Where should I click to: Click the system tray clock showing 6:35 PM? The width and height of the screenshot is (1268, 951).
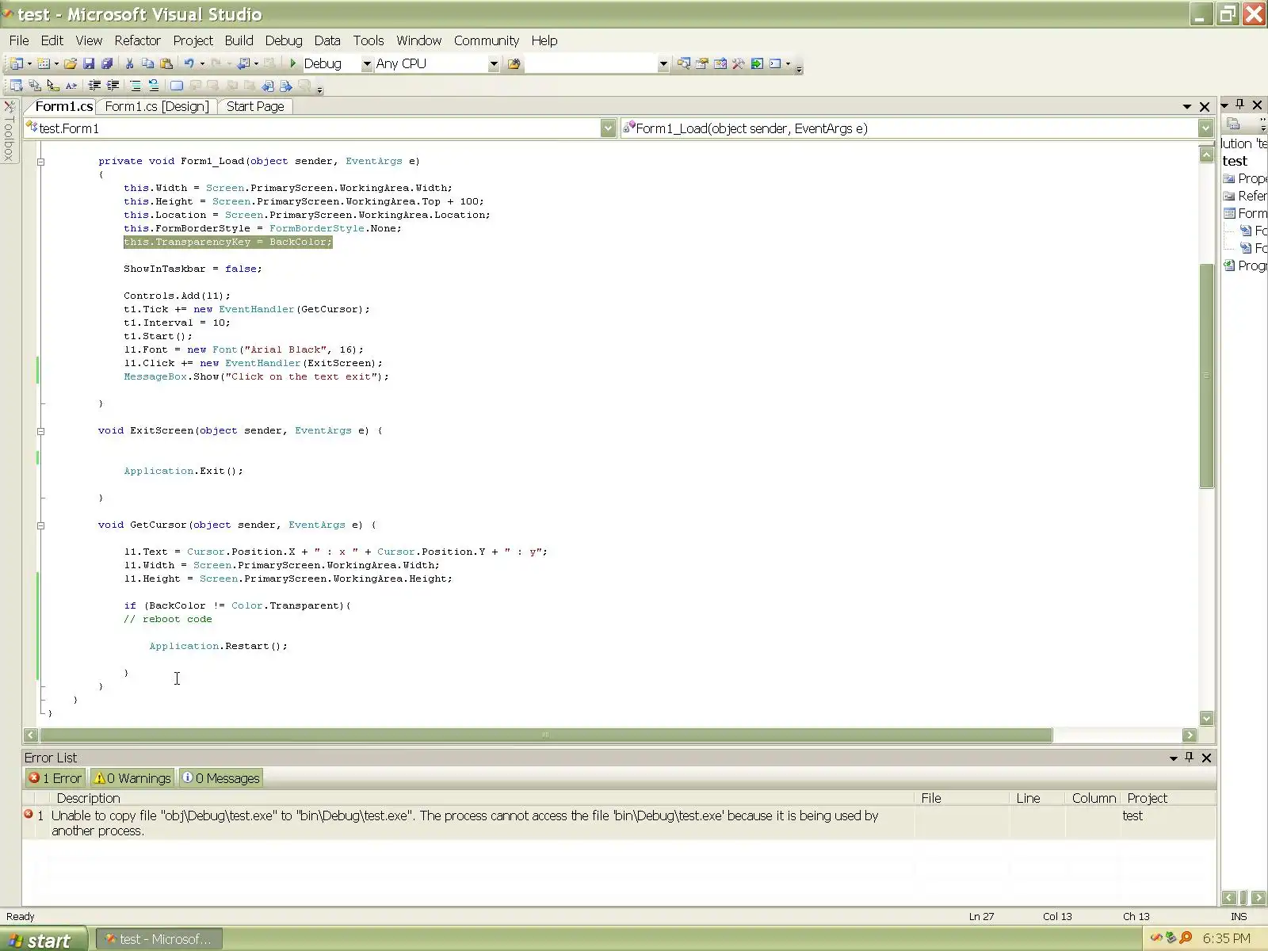tap(1226, 938)
